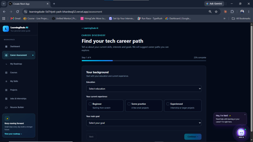Open the Course - Live Project bookmark
This screenshot has width=253, height=142.
coord(36,18)
